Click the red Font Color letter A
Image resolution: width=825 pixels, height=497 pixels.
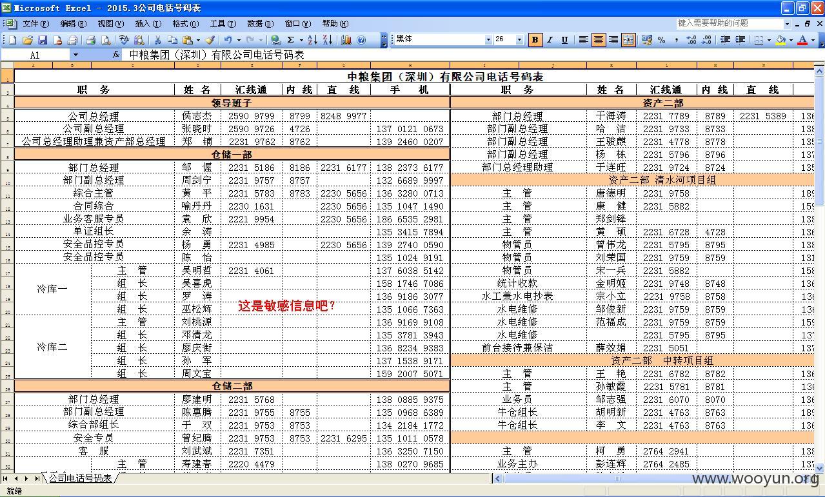point(802,40)
